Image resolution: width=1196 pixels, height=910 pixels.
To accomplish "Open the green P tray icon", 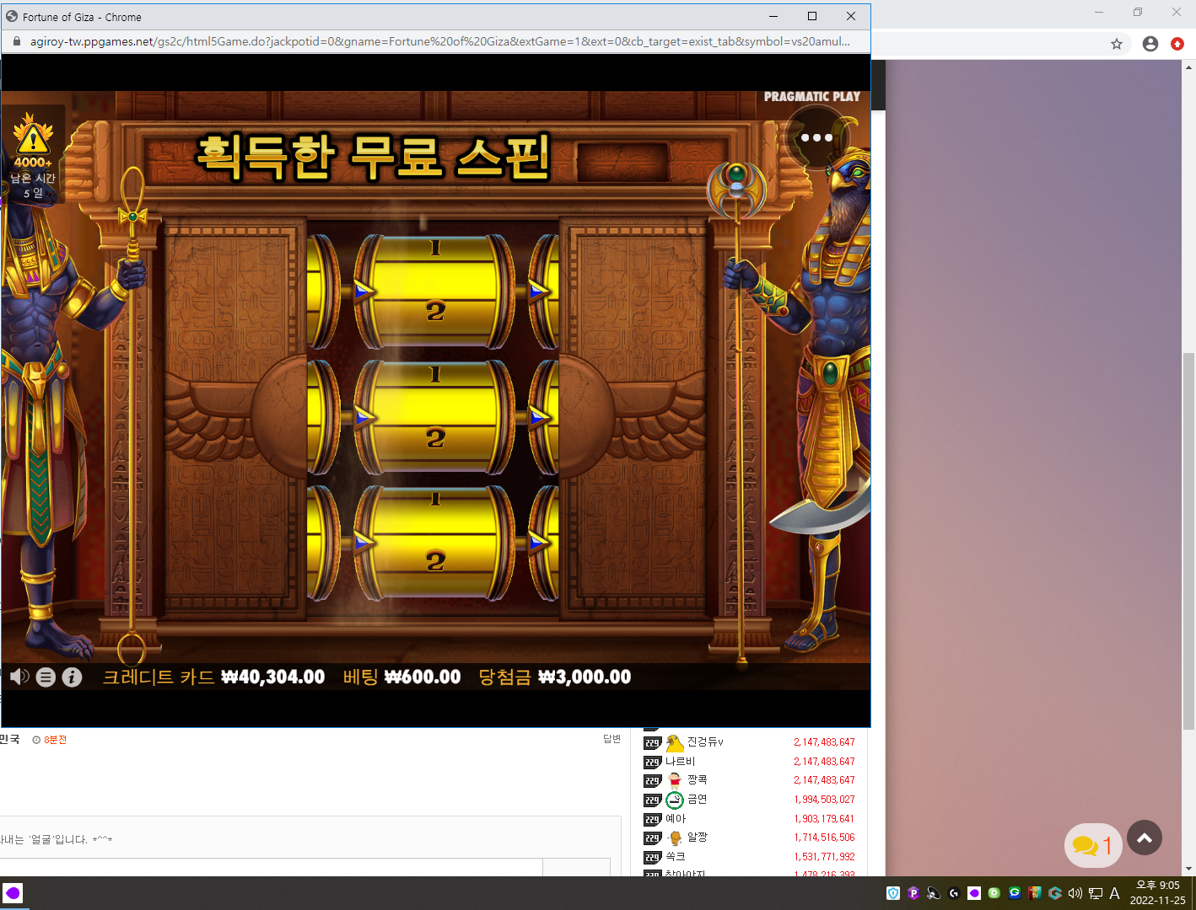I will pos(994,893).
